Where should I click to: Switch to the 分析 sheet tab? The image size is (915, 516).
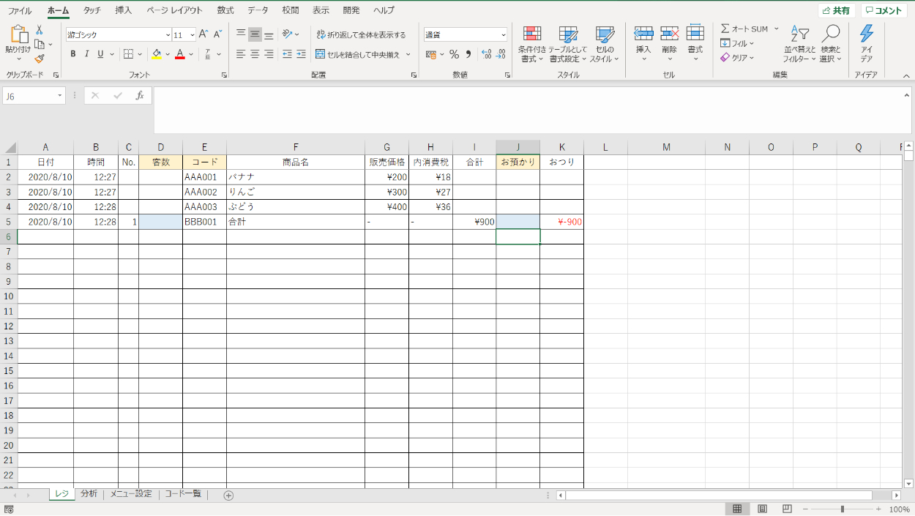89,494
